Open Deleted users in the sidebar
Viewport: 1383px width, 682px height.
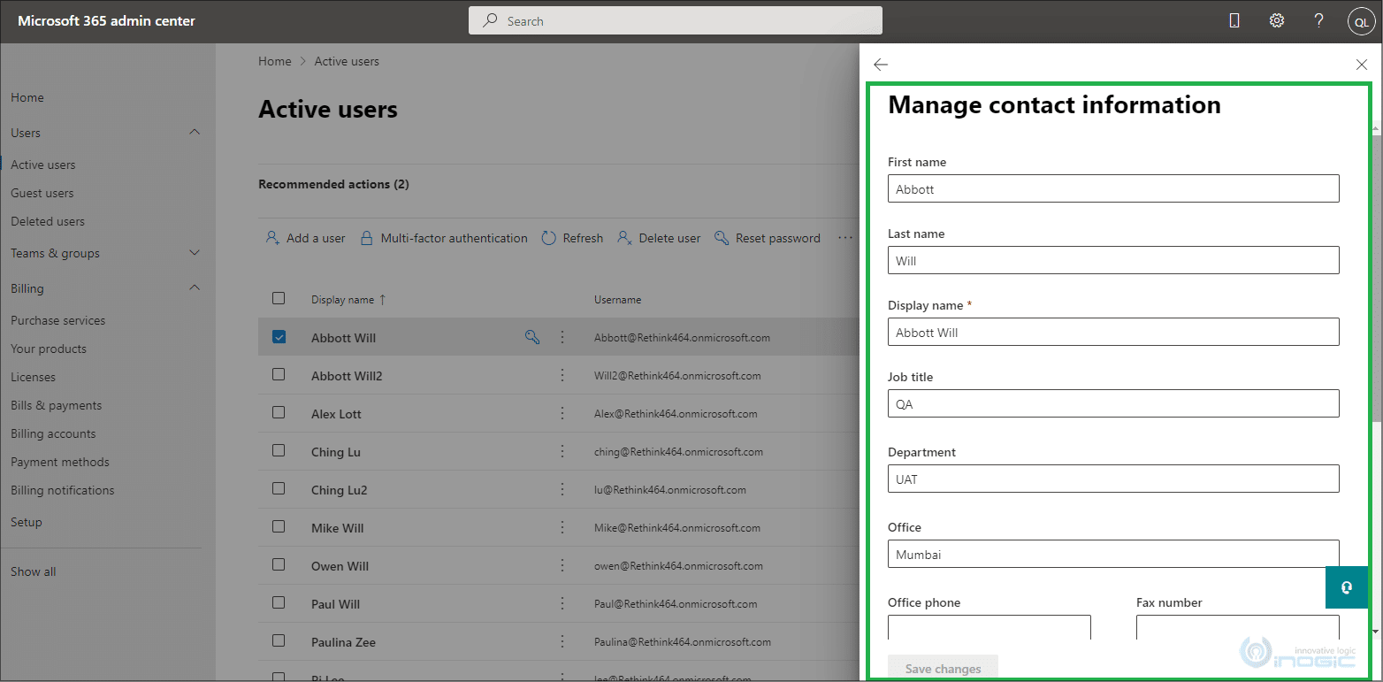[x=48, y=221]
